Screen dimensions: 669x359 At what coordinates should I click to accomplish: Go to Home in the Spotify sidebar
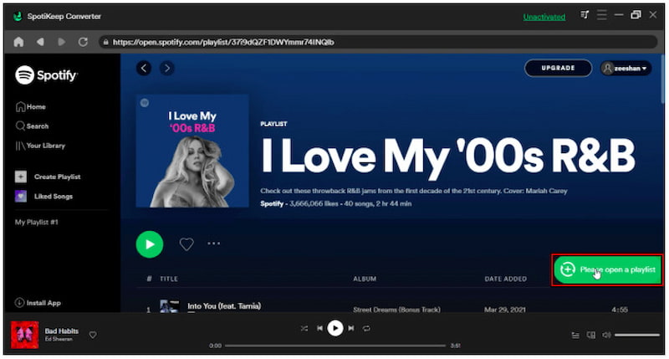[31, 107]
